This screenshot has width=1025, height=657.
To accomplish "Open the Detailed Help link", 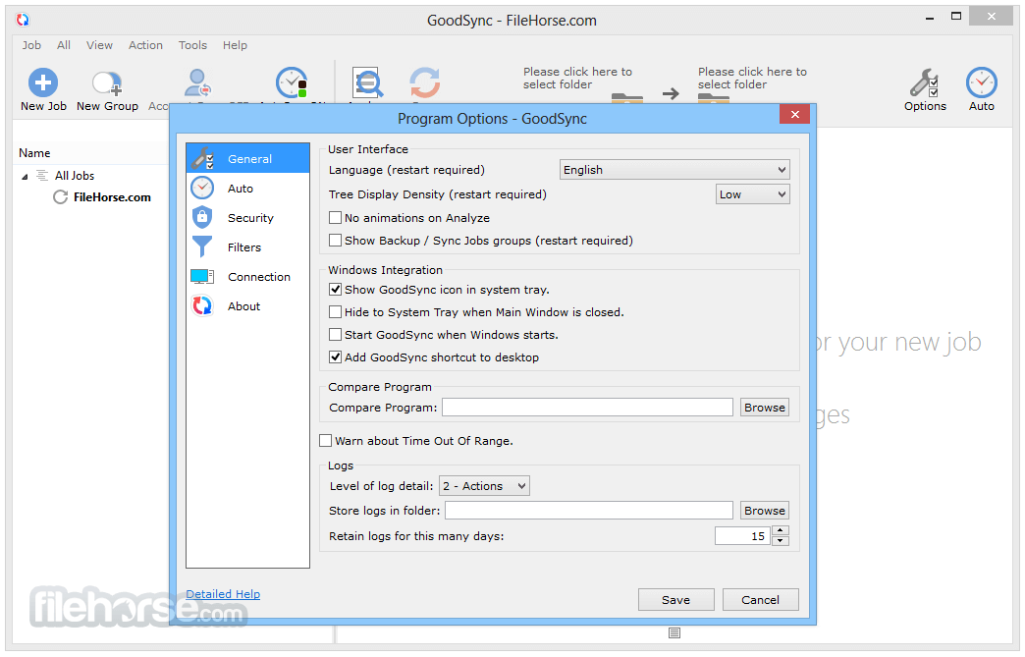I will 223,593.
